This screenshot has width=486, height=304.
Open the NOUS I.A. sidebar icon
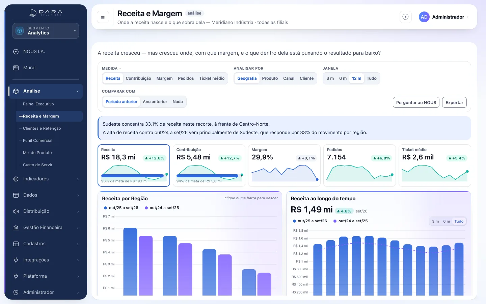pyautogui.click(x=16, y=52)
